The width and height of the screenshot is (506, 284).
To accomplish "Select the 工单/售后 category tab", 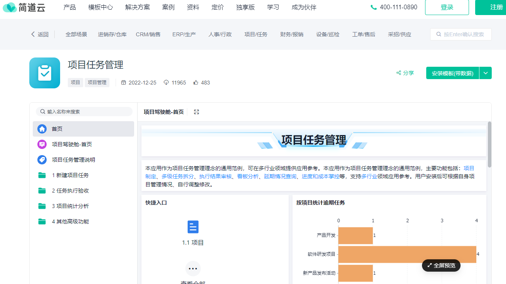I will [x=364, y=34].
